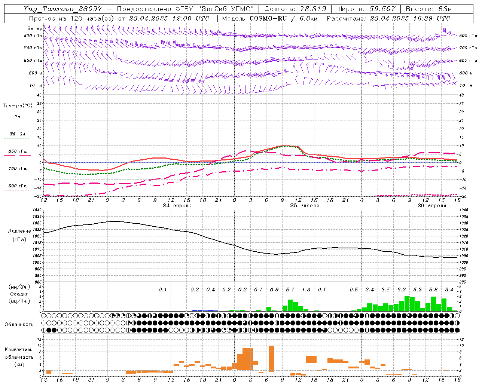Click the 0.3 precipitation total
479x383 pixels.
point(195,289)
